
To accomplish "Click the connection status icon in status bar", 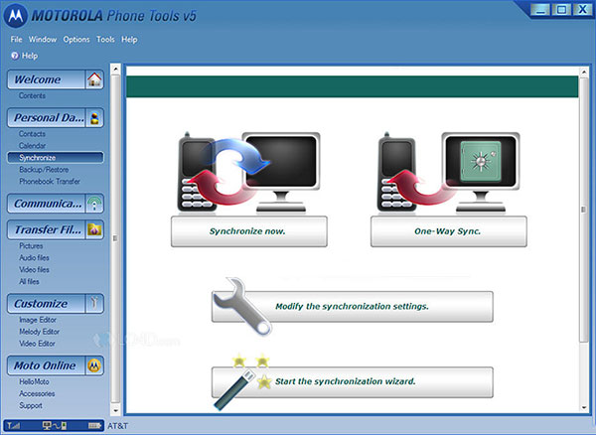I will tap(55, 426).
